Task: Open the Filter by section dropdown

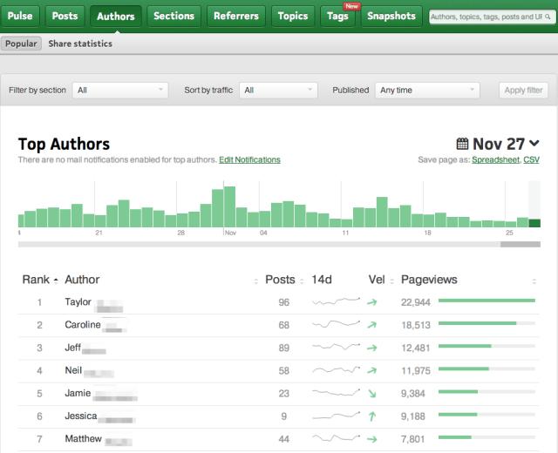Action: pos(120,90)
